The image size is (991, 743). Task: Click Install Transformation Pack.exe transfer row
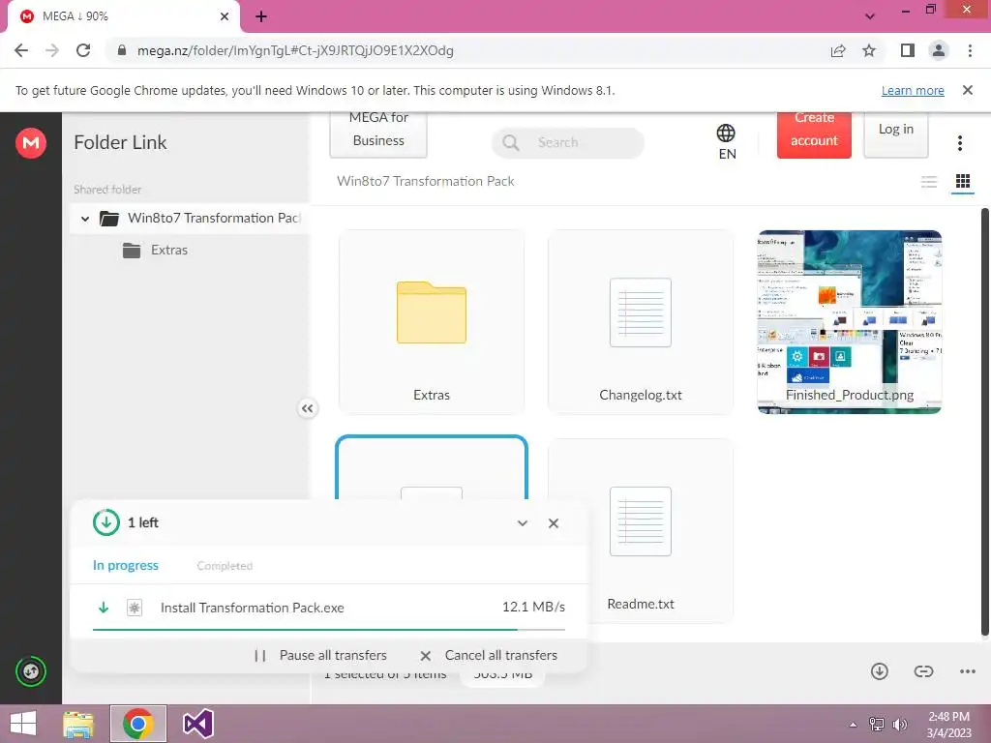tap(329, 608)
